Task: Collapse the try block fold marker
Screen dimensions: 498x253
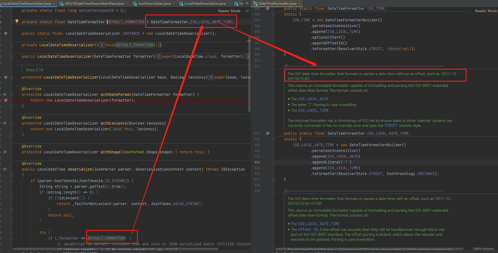Action: pos(11,232)
